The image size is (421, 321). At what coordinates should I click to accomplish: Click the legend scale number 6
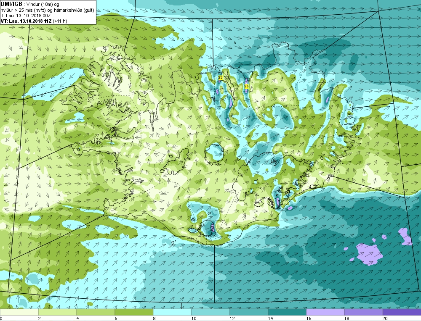[x=116, y=318]
